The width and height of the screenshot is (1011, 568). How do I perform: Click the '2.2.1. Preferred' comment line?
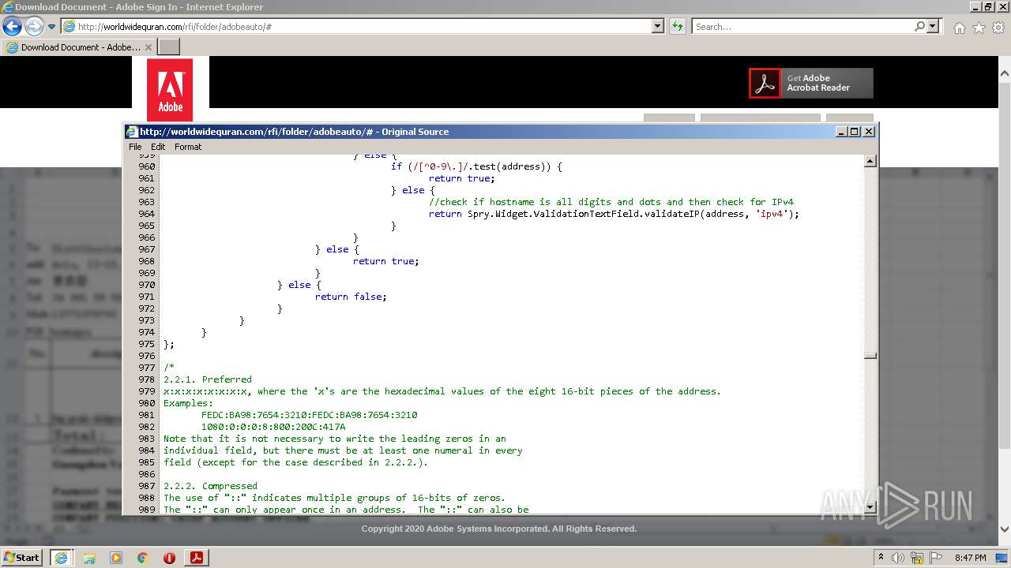tap(208, 379)
